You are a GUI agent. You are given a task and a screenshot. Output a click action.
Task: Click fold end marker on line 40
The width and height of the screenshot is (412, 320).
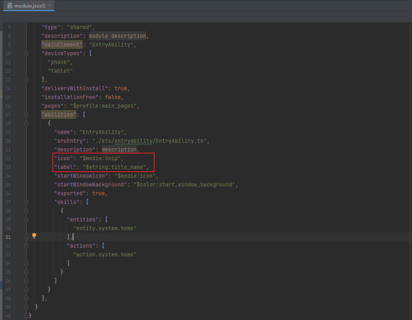coord(26,315)
